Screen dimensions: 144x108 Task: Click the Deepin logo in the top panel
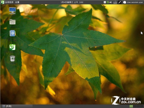(x=3, y=2)
